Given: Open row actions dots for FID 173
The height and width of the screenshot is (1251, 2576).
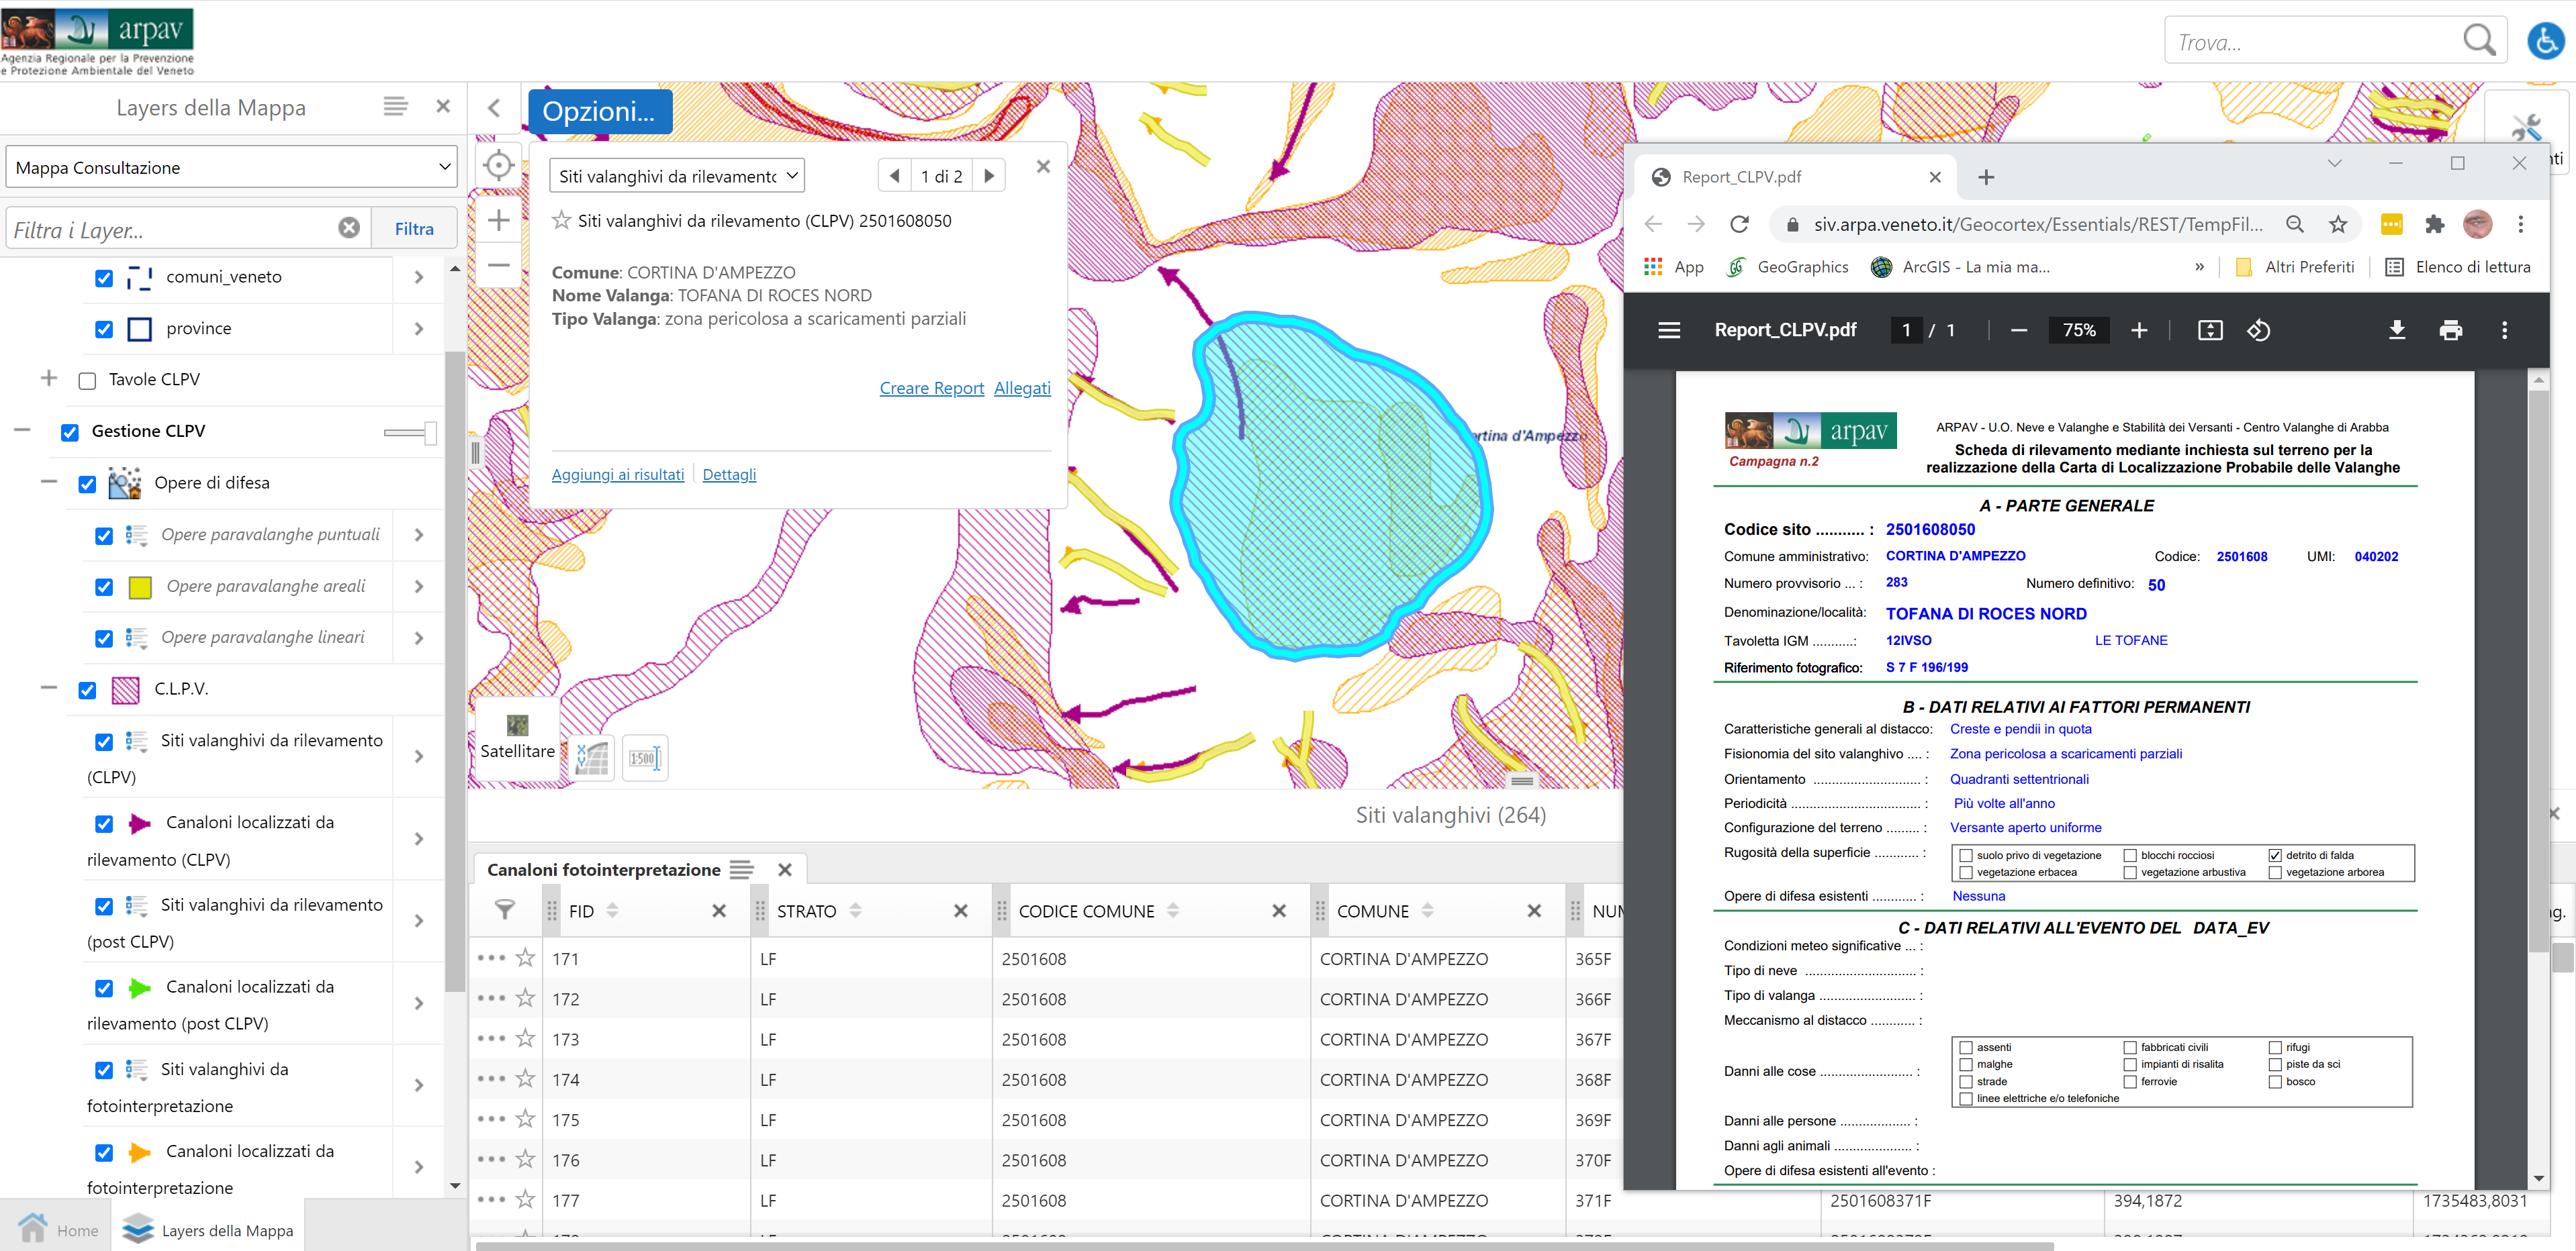Looking at the screenshot, I should click(491, 1038).
